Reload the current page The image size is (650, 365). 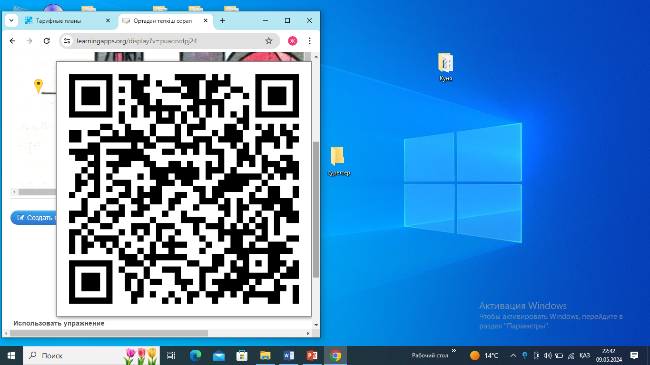coord(47,41)
